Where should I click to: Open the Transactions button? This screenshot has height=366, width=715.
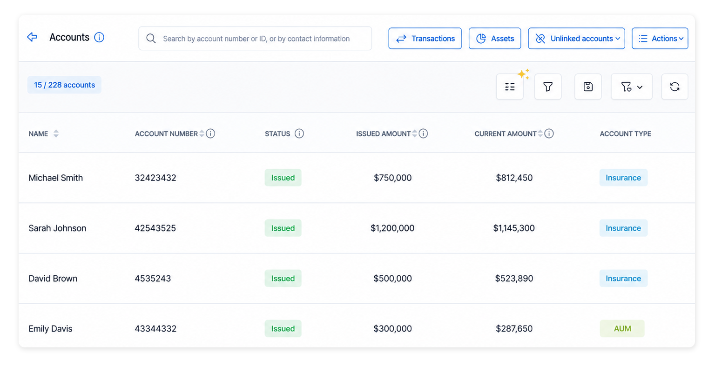coord(425,39)
